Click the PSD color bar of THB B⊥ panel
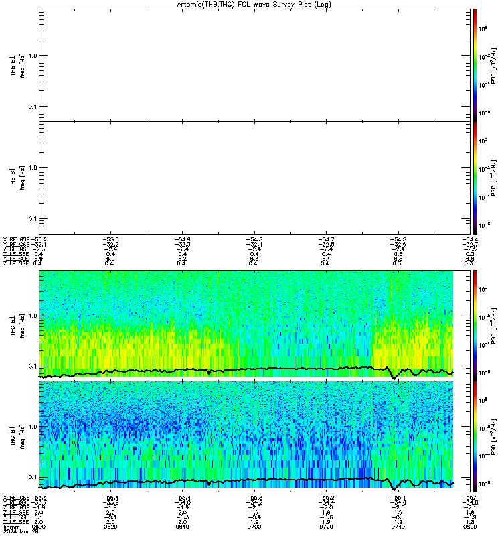This screenshot has height=536, width=502. pyautogui.click(x=475, y=65)
